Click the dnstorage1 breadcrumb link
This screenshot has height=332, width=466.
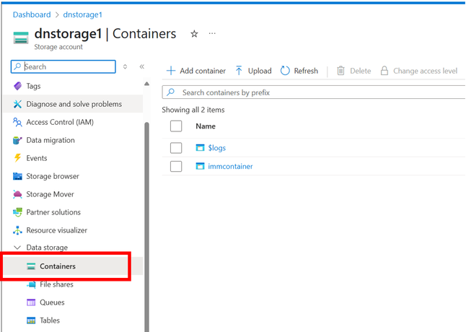tap(83, 14)
